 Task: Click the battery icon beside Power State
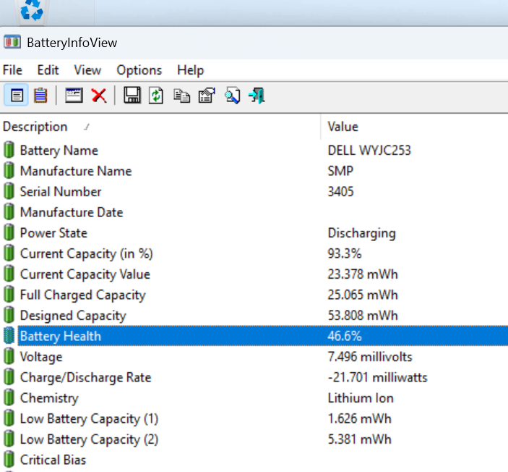tap(9, 233)
